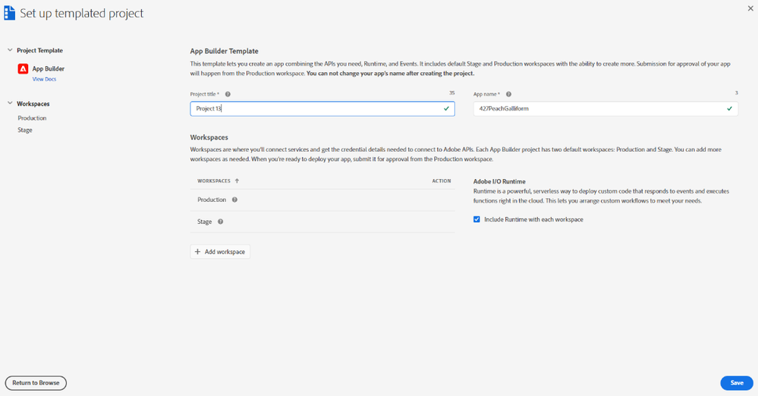The height and width of the screenshot is (396, 758).
Task: Click info icon beside Production workspace
Action: click(234, 200)
